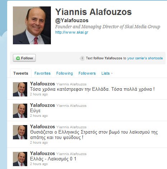This screenshot has width=167, height=169.
Task: Click the mobile phone icon beside Text follow
Action: pyautogui.click(x=82, y=58)
